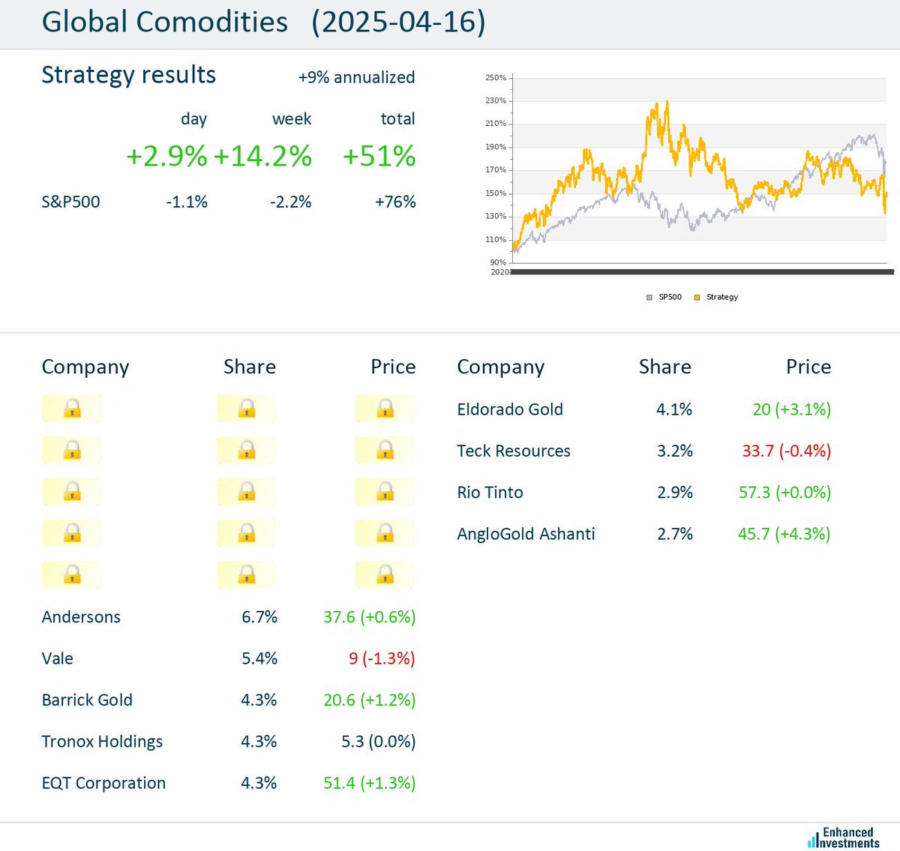Click the Share lock icon in fifth locked row
Image resolution: width=900 pixels, height=851 pixels.
coord(246,575)
